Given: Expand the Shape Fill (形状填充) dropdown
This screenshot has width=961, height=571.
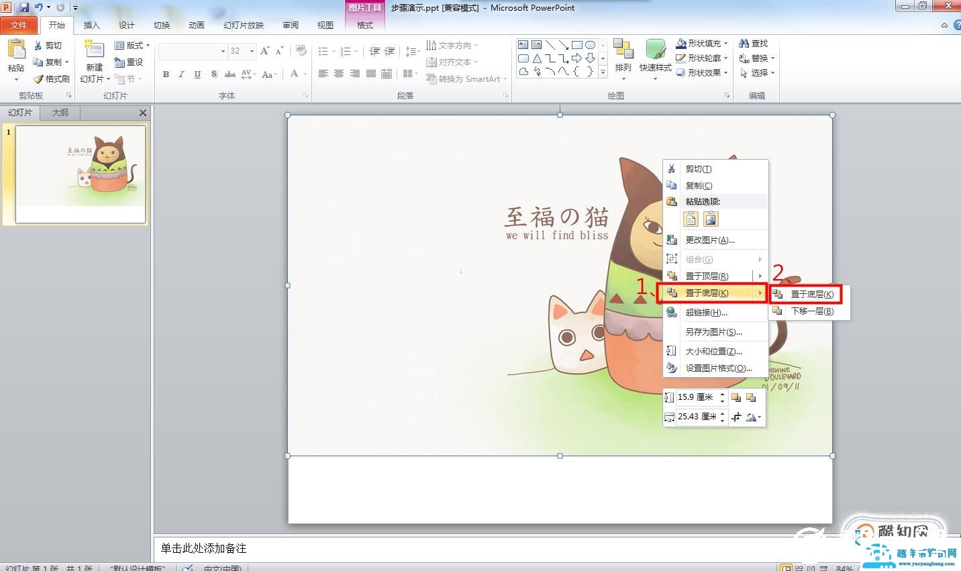Looking at the screenshot, I should [x=725, y=44].
